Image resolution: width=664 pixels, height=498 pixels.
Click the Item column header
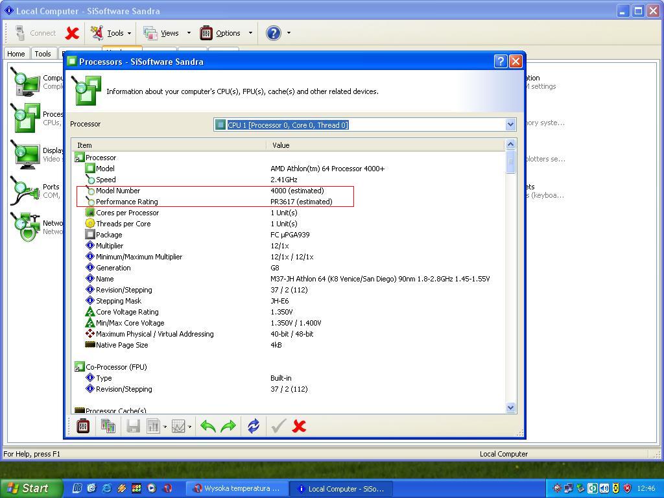point(169,145)
